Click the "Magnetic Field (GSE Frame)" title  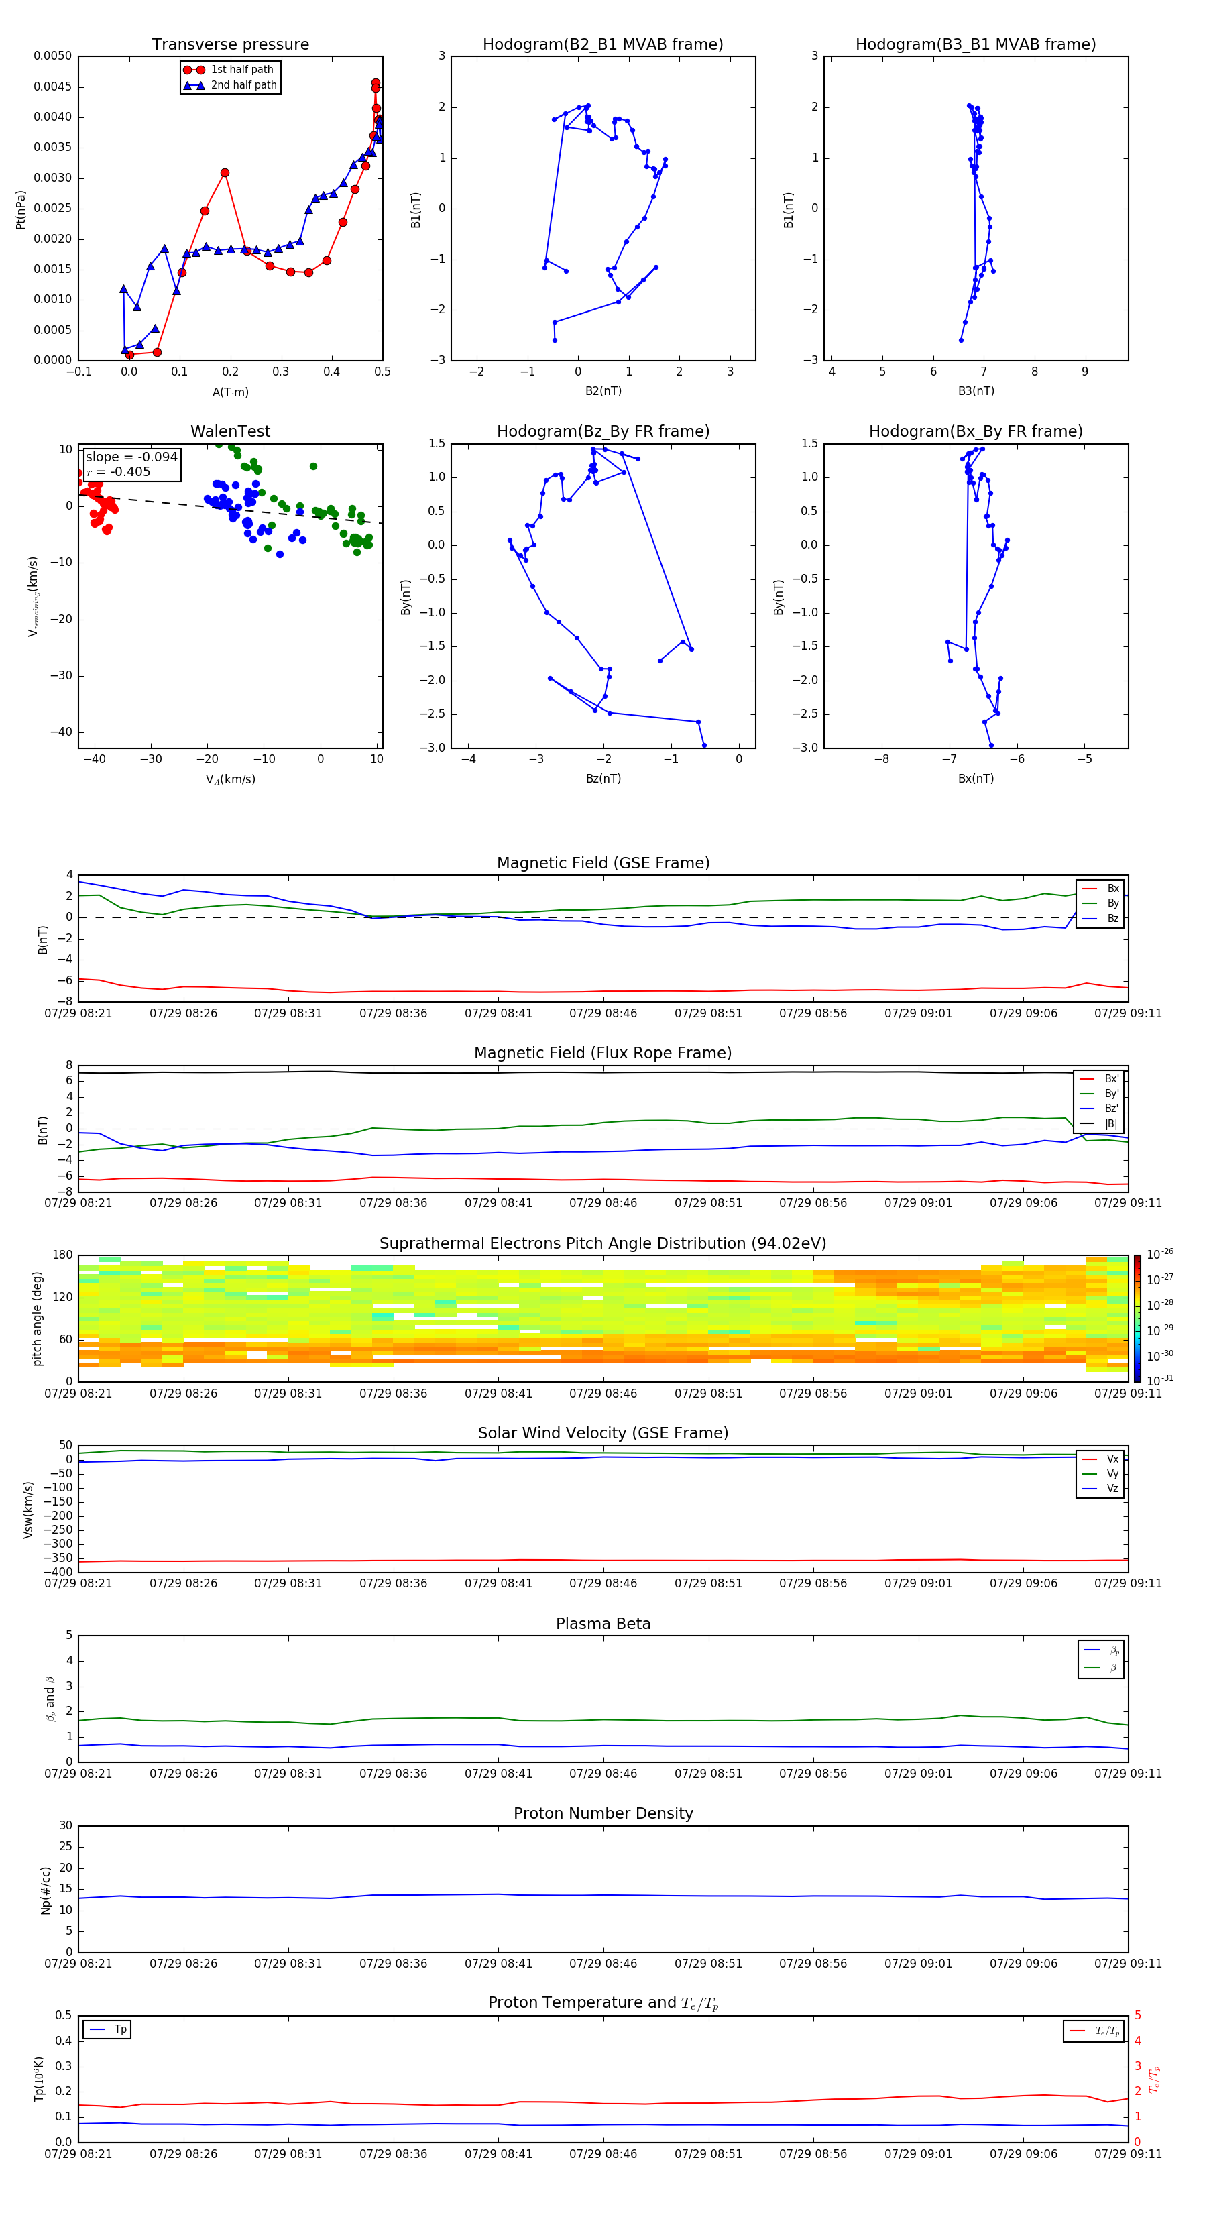point(603,863)
